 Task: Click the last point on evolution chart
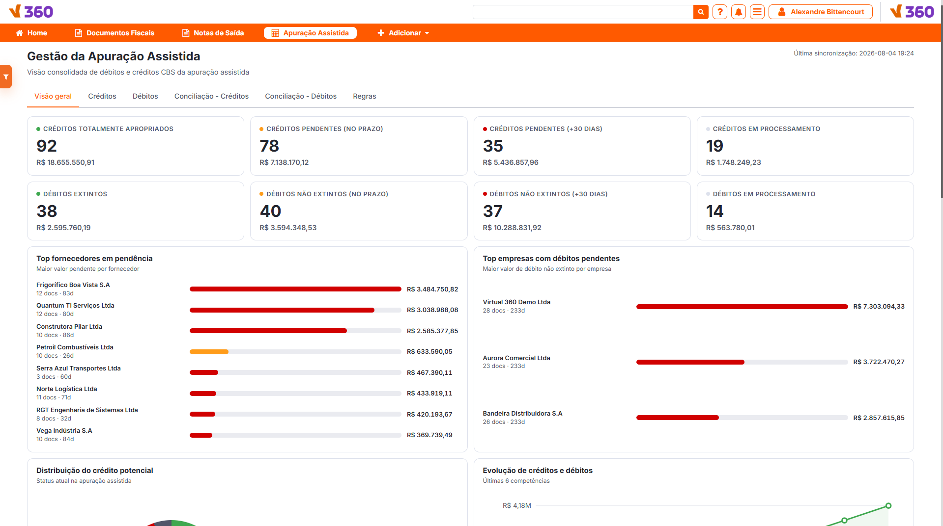pos(888,505)
